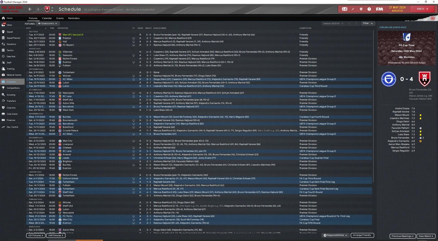Open Staff section in sidebar
The image size is (438, 241).
click(x=9, y=63)
